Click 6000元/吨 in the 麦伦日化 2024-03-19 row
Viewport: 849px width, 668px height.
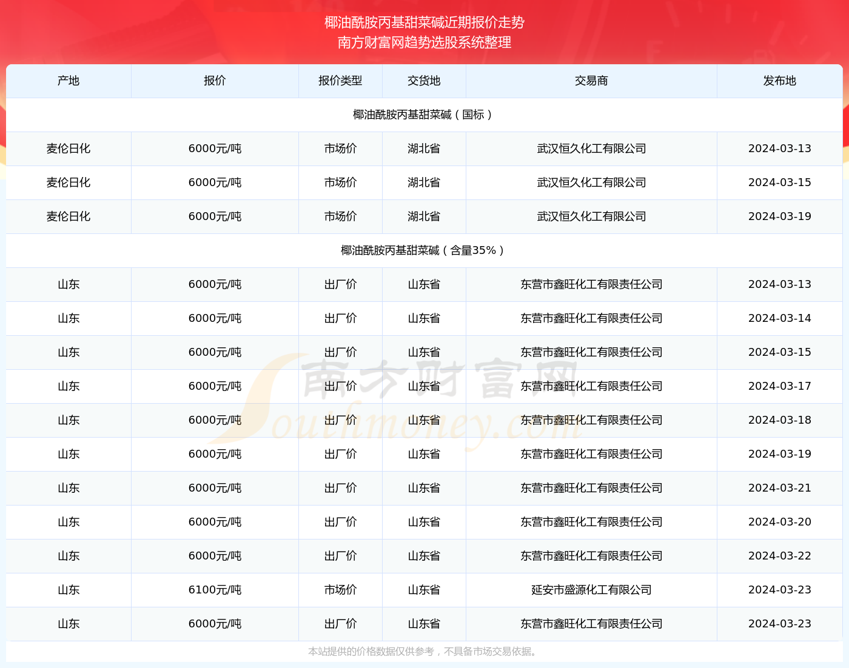tap(215, 216)
